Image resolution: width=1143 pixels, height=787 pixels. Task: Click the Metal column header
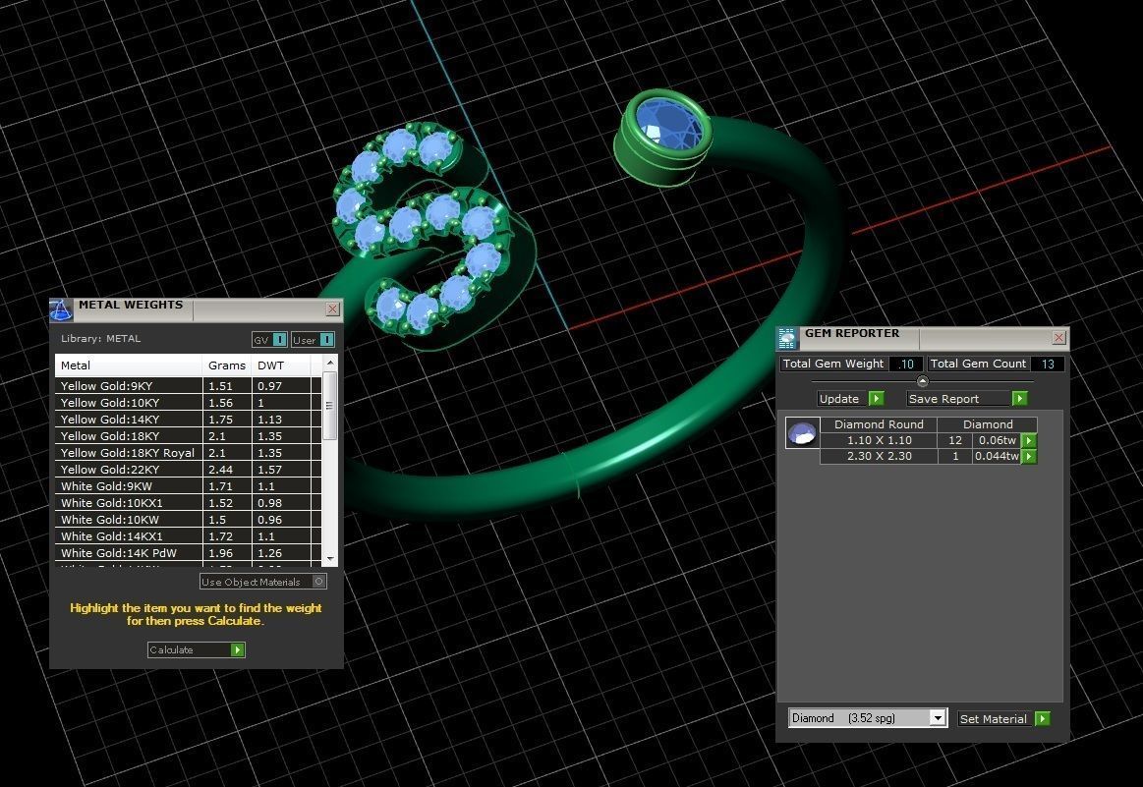(x=129, y=365)
